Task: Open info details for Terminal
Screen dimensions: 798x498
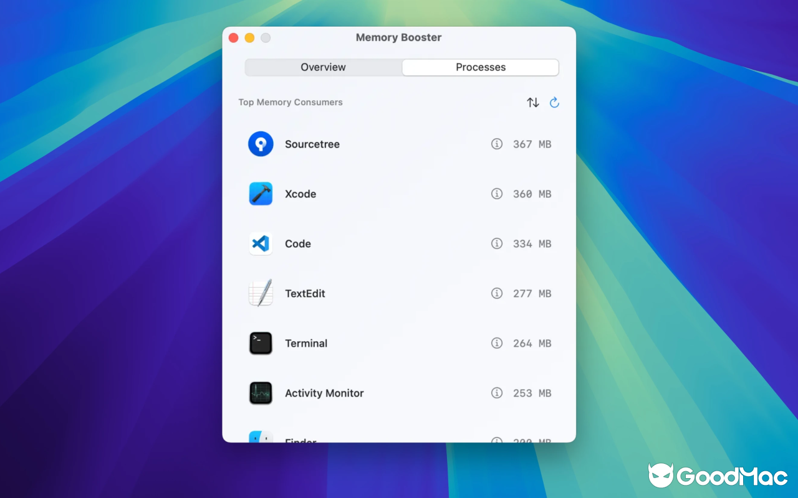Action: (x=497, y=343)
